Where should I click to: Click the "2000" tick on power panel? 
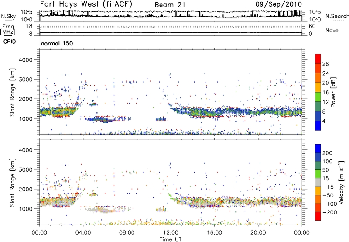pos(26,99)
